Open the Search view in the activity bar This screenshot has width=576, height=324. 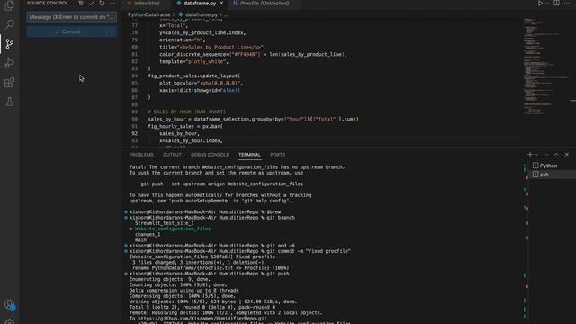[10, 24]
